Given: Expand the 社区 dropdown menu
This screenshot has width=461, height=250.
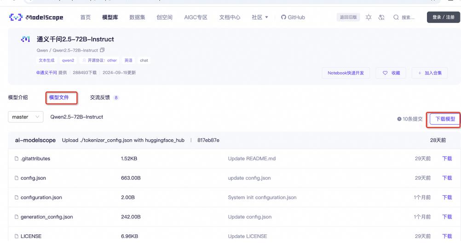Looking at the screenshot, I should (260, 17).
